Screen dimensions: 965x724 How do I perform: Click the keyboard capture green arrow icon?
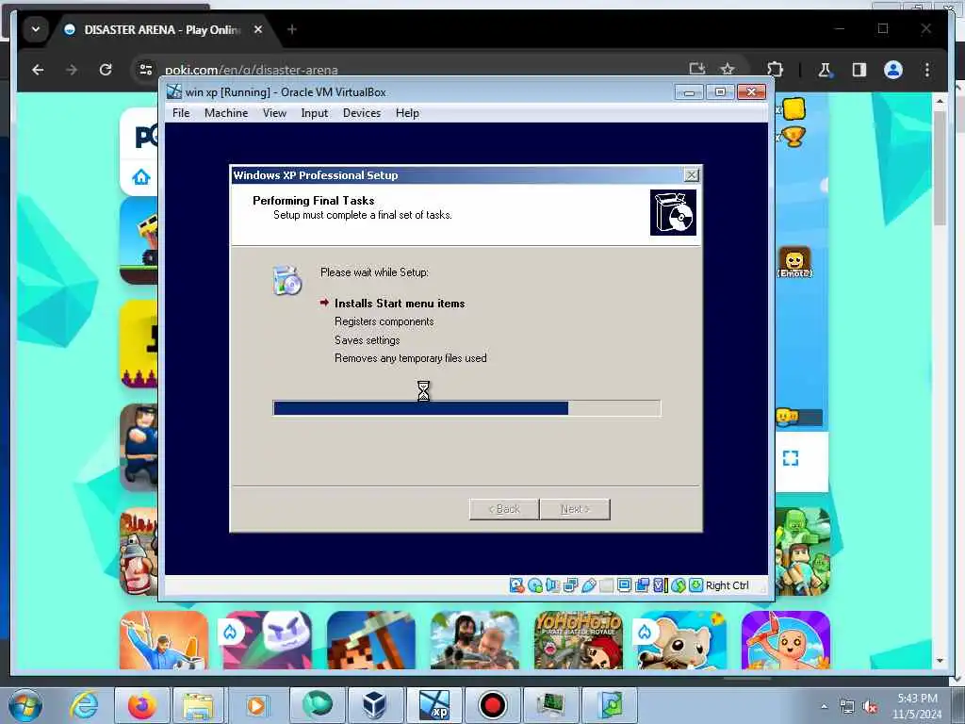coord(695,585)
